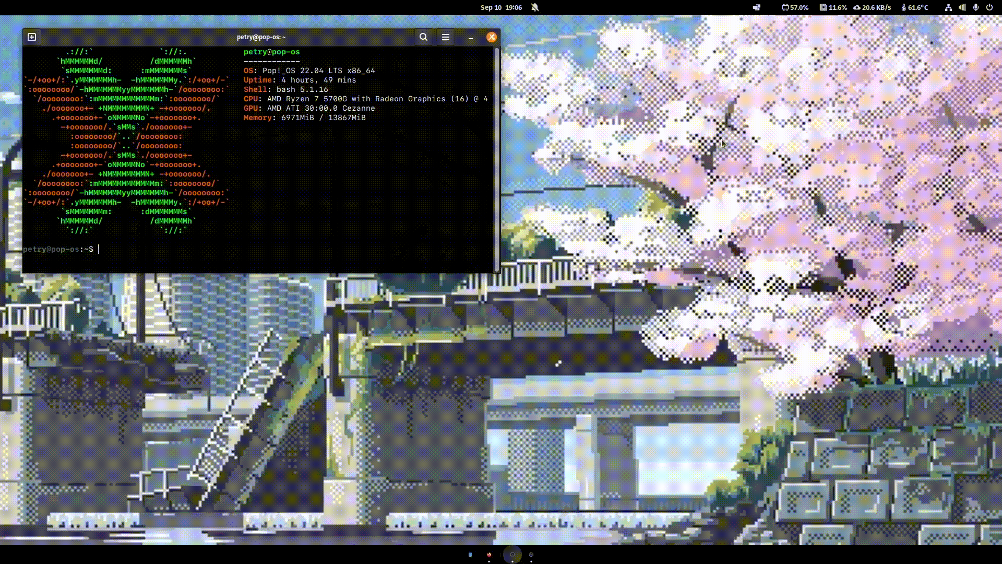Click the 20.6 KB/s network speed indicator
The image size is (1002, 564).
point(872,7)
